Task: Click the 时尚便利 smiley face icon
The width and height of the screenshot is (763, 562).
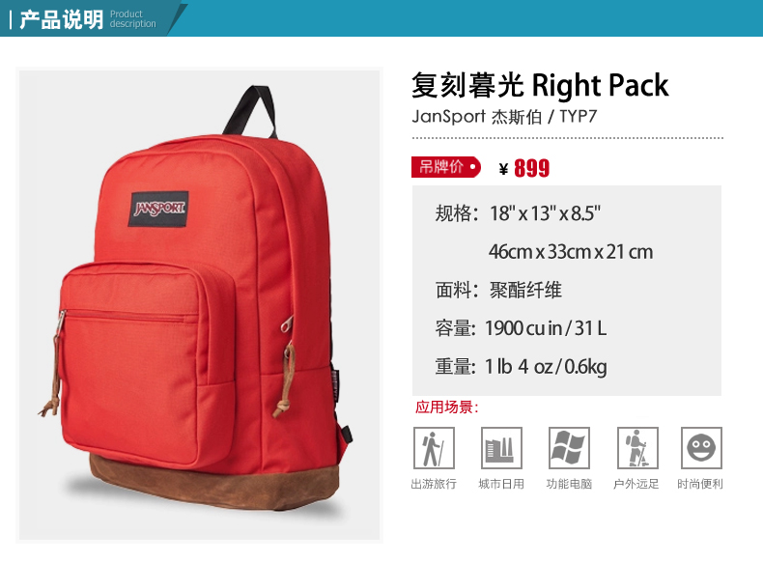Action: [701, 448]
